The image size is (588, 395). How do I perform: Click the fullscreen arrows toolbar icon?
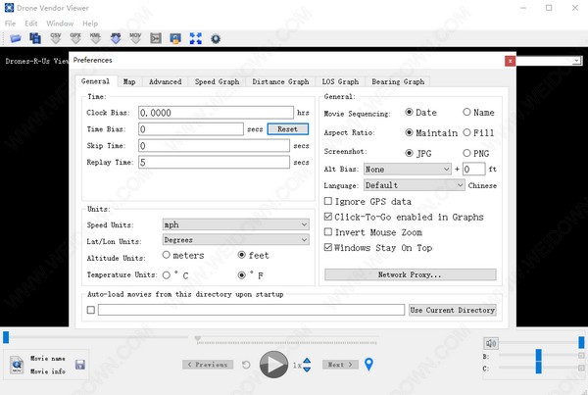[x=195, y=38]
